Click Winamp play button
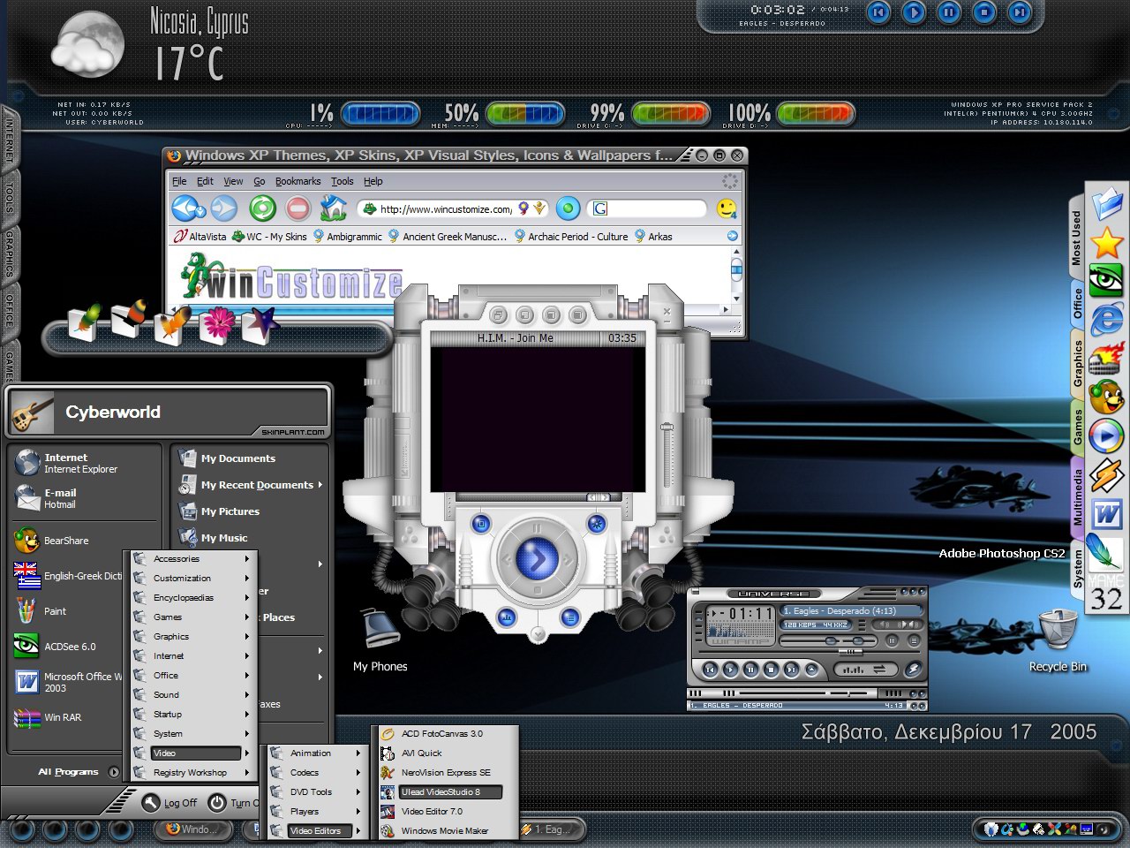This screenshot has height=848, width=1130. (730, 670)
